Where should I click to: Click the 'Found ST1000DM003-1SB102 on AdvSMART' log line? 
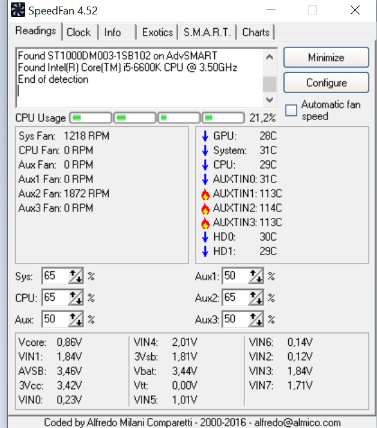coord(118,56)
